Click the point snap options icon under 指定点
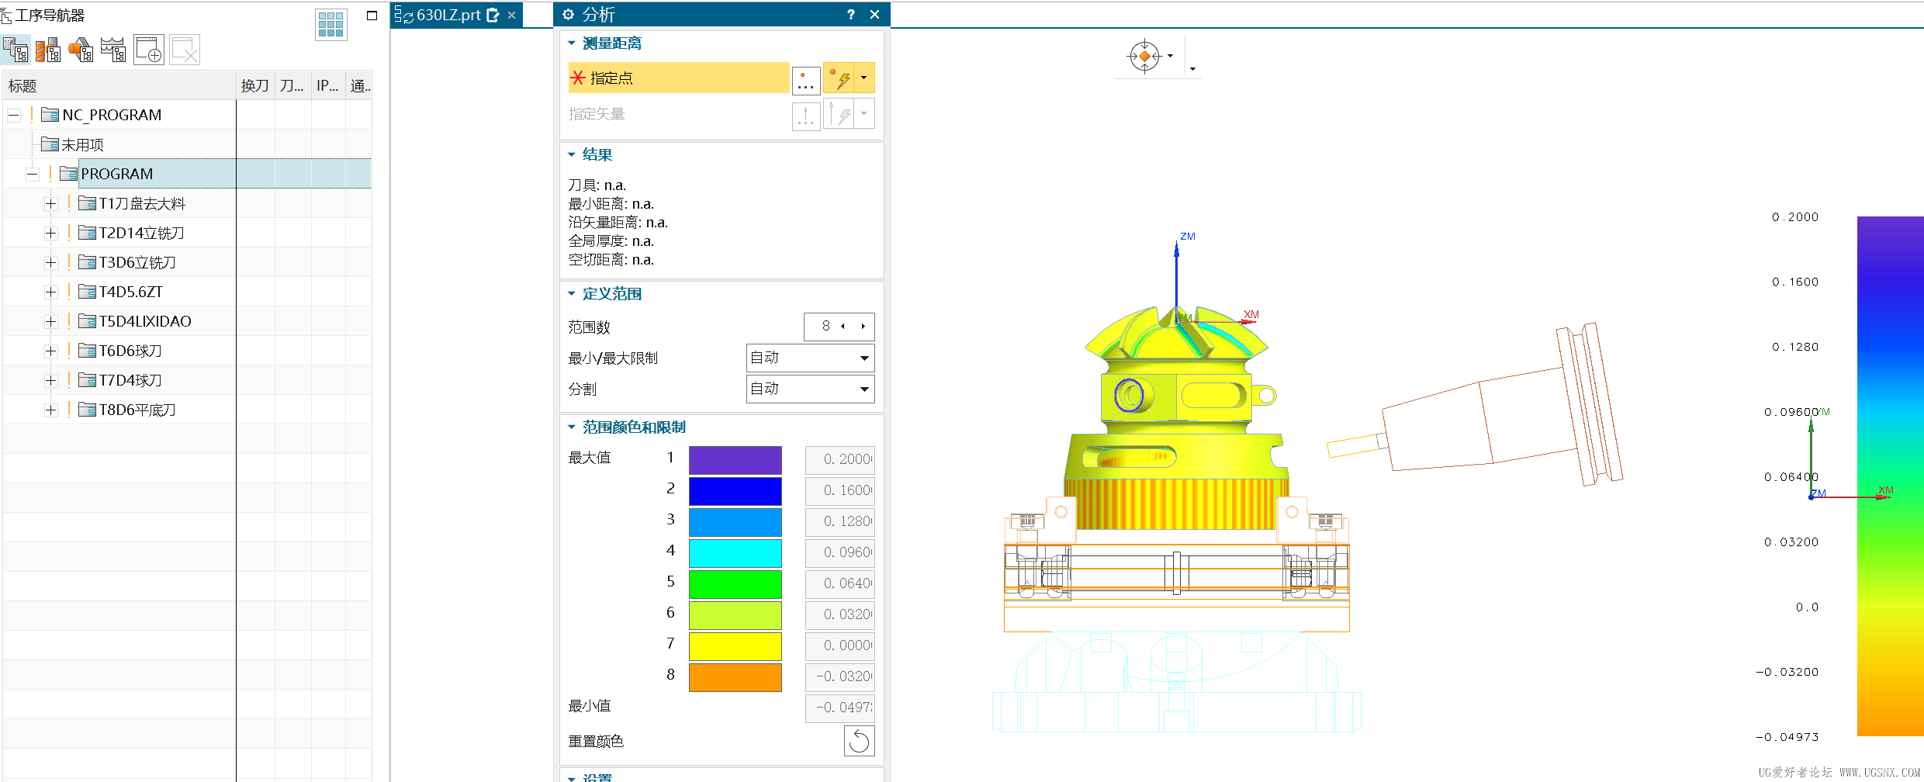This screenshot has height=782, width=1924. [x=805, y=78]
